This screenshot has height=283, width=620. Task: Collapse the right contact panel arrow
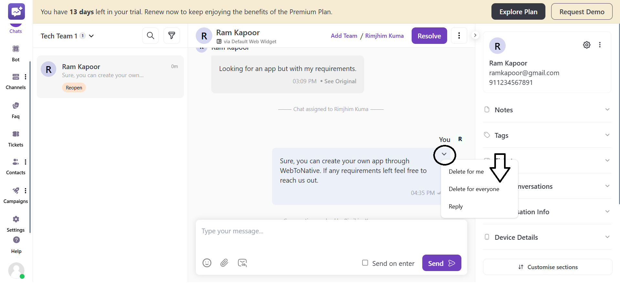tap(475, 35)
